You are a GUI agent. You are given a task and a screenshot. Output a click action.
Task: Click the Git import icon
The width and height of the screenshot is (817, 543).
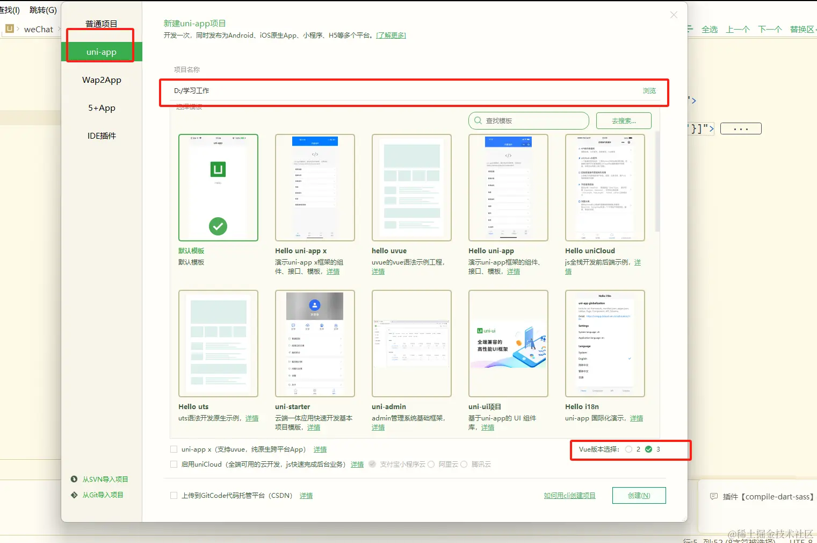tap(74, 495)
